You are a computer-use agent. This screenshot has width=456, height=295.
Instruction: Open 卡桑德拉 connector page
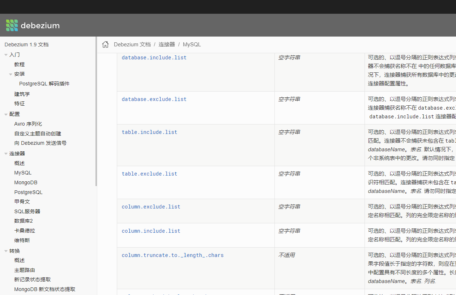pyautogui.click(x=25, y=231)
